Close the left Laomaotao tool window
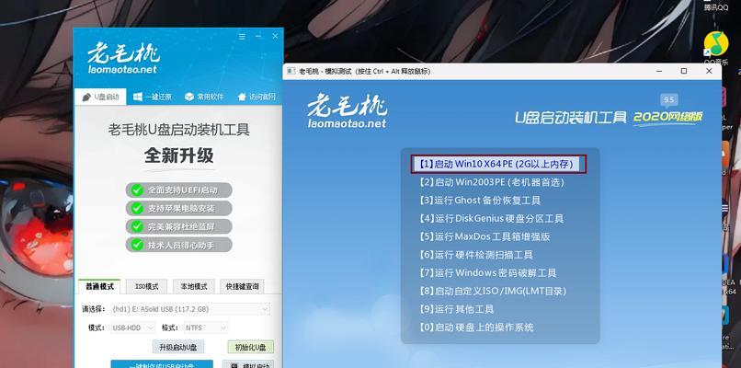The width and height of the screenshot is (741, 368). (x=275, y=37)
